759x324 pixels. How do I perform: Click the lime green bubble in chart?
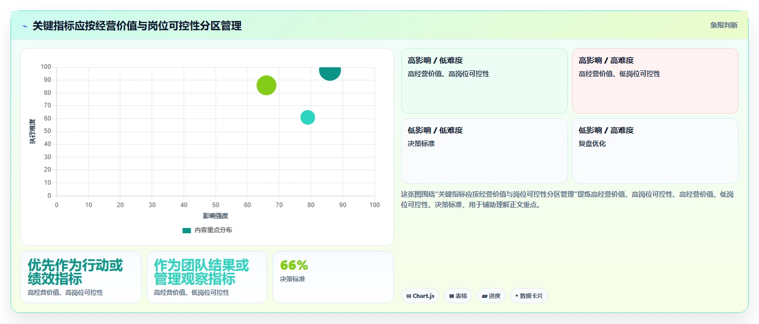266,86
